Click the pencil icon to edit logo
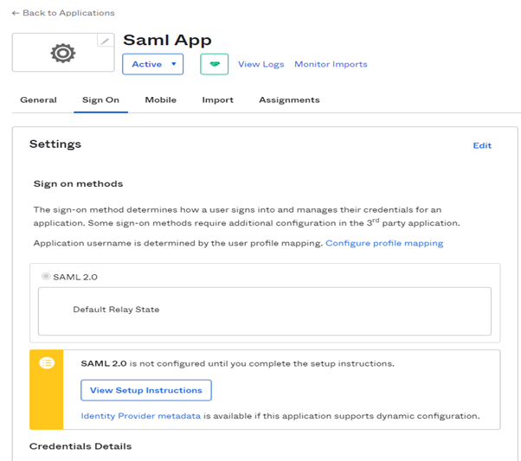This screenshot has height=461, width=521. coord(105,41)
